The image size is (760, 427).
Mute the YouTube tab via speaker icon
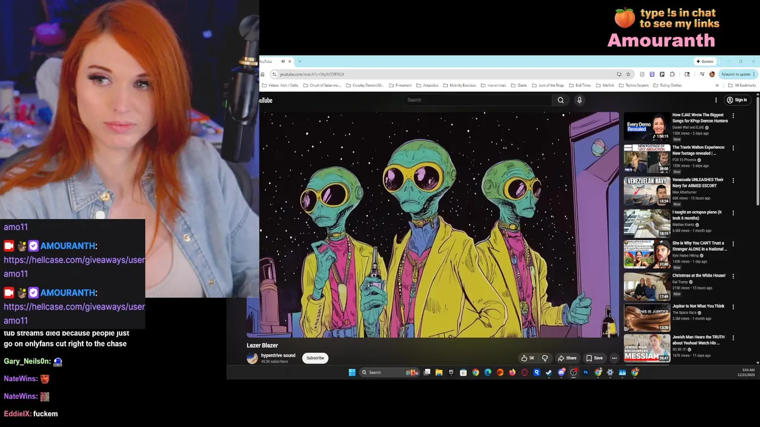tap(283, 61)
